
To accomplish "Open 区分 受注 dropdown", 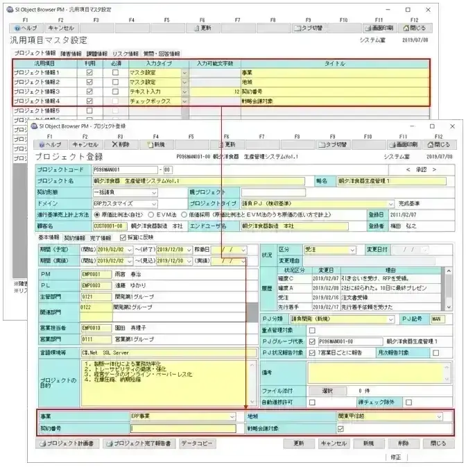I will click(x=352, y=251).
